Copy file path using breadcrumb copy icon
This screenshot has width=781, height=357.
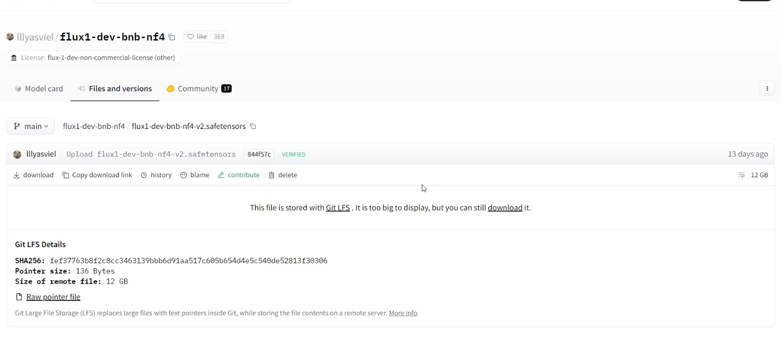(x=253, y=126)
